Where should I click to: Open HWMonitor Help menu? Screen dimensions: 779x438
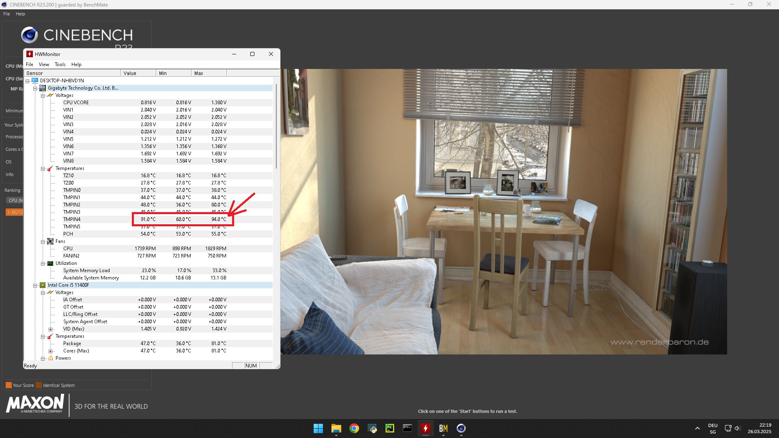(76, 64)
